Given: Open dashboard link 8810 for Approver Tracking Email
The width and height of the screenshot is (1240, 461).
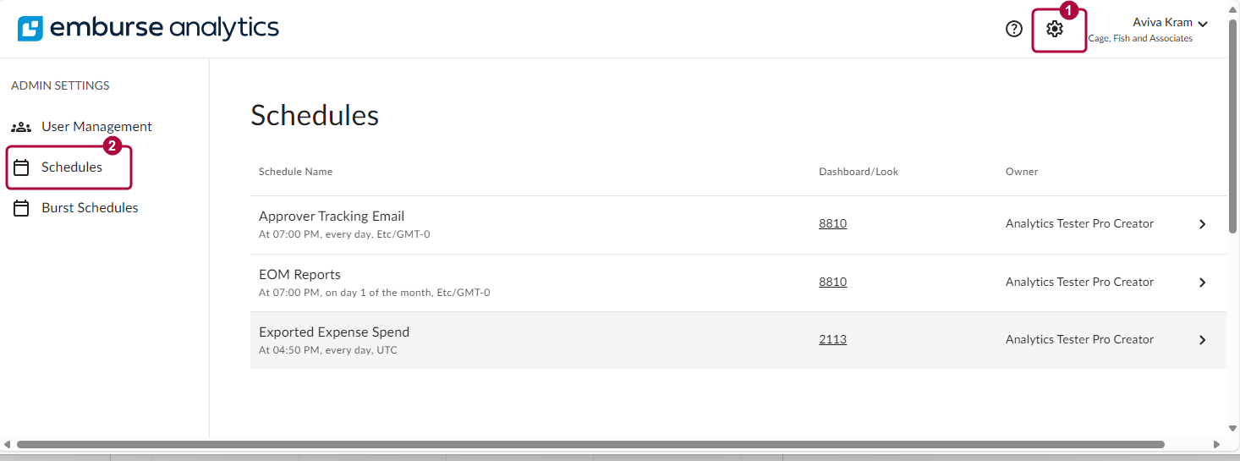Looking at the screenshot, I should [832, 224].
